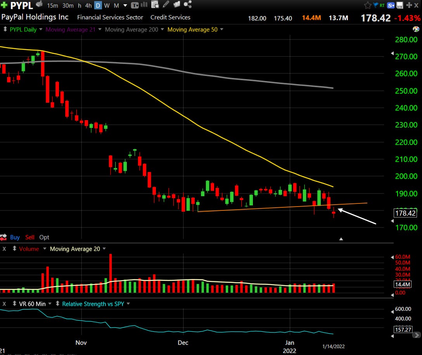
Task: Expand the Moving Average 50 dropdown
Action: [222, 29]
